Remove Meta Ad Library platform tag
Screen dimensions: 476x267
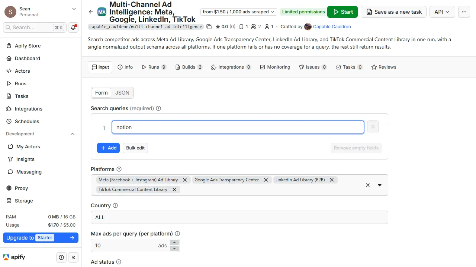[184, 180]
